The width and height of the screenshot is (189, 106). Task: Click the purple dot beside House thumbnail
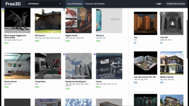pyautogui.click(x=95, y=54)
